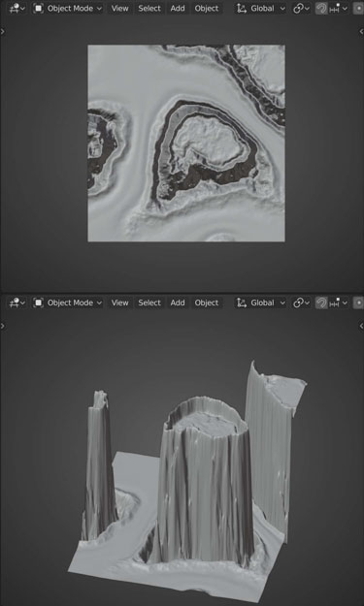Expand the right sidebar arrow in the bottom viewport

pos(361,326)
